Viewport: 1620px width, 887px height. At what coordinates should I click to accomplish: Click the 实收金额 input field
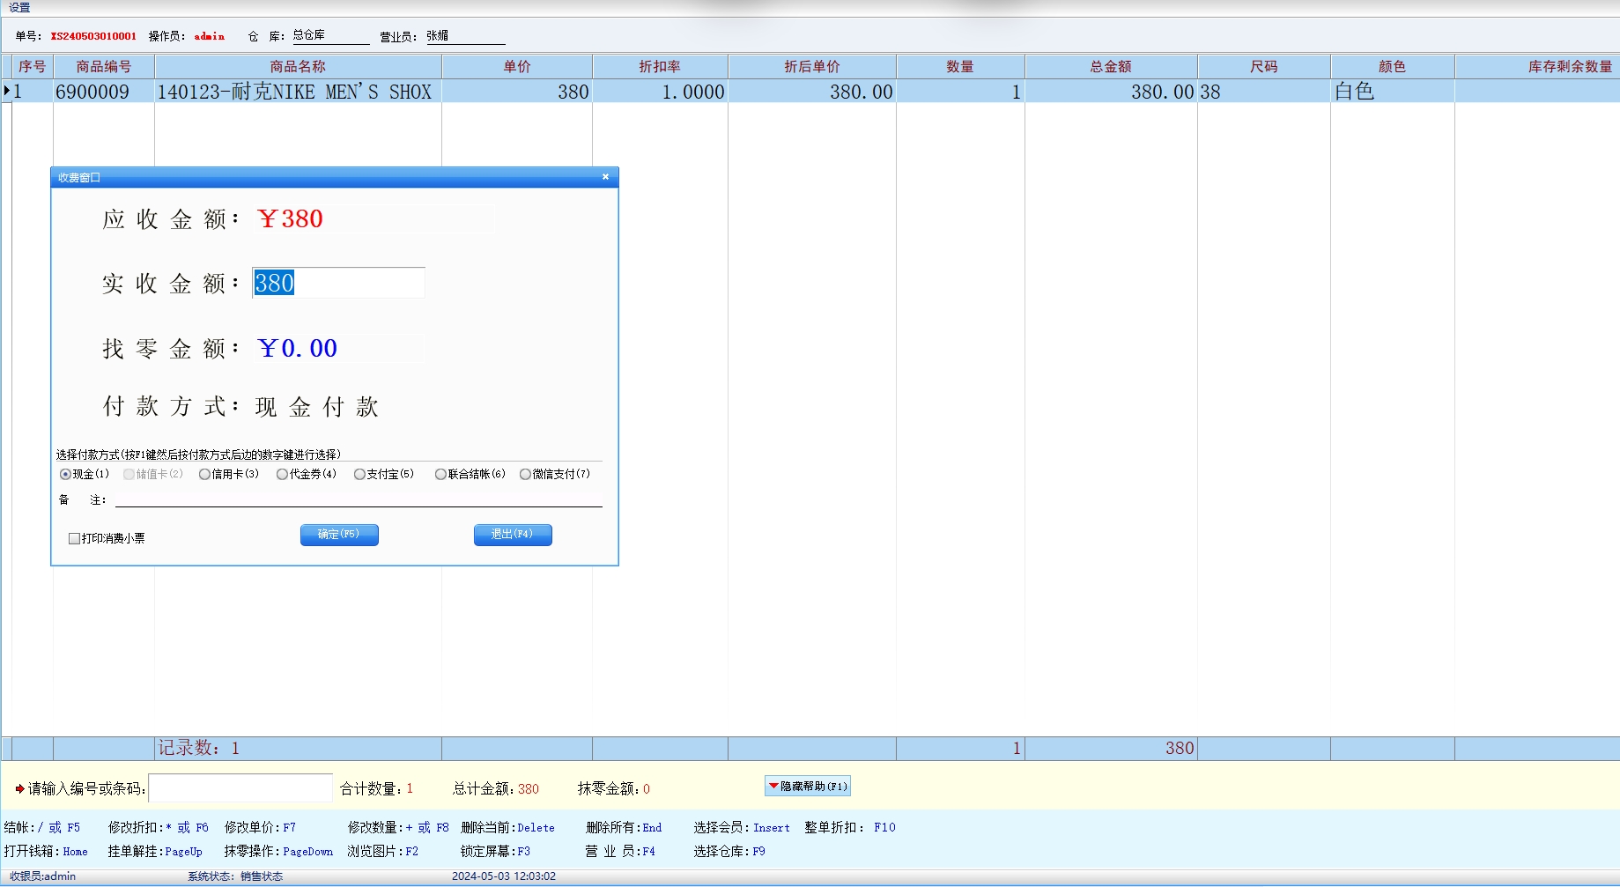click(x=338, y=283)
